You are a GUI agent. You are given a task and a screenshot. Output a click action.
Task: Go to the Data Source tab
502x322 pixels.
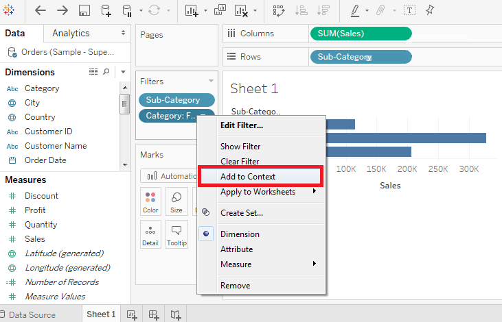[x=32, y=315]
